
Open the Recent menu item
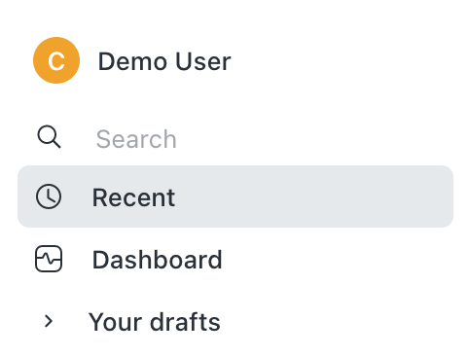[235, 196]
